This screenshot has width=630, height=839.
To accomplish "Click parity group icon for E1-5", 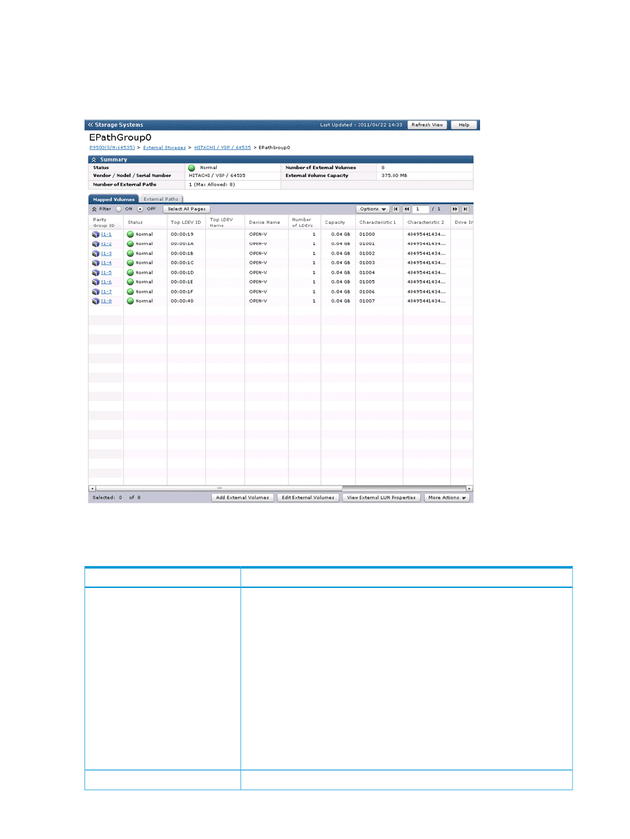I will coord(96,273).
